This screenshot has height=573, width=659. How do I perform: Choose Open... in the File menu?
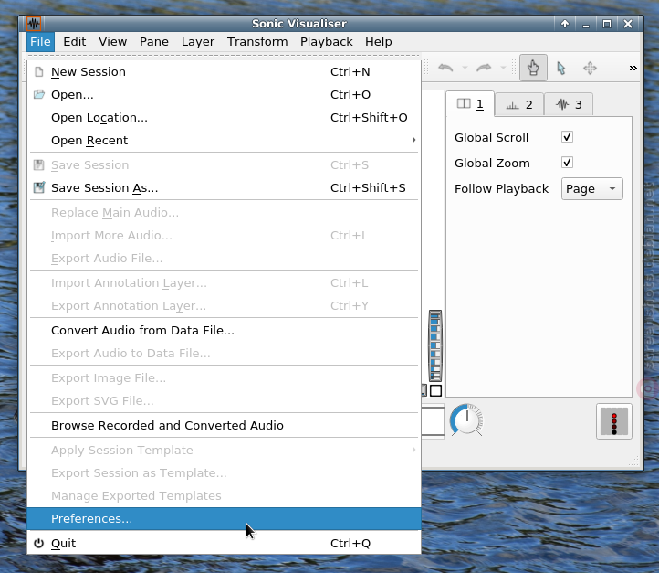pos(224,95)
